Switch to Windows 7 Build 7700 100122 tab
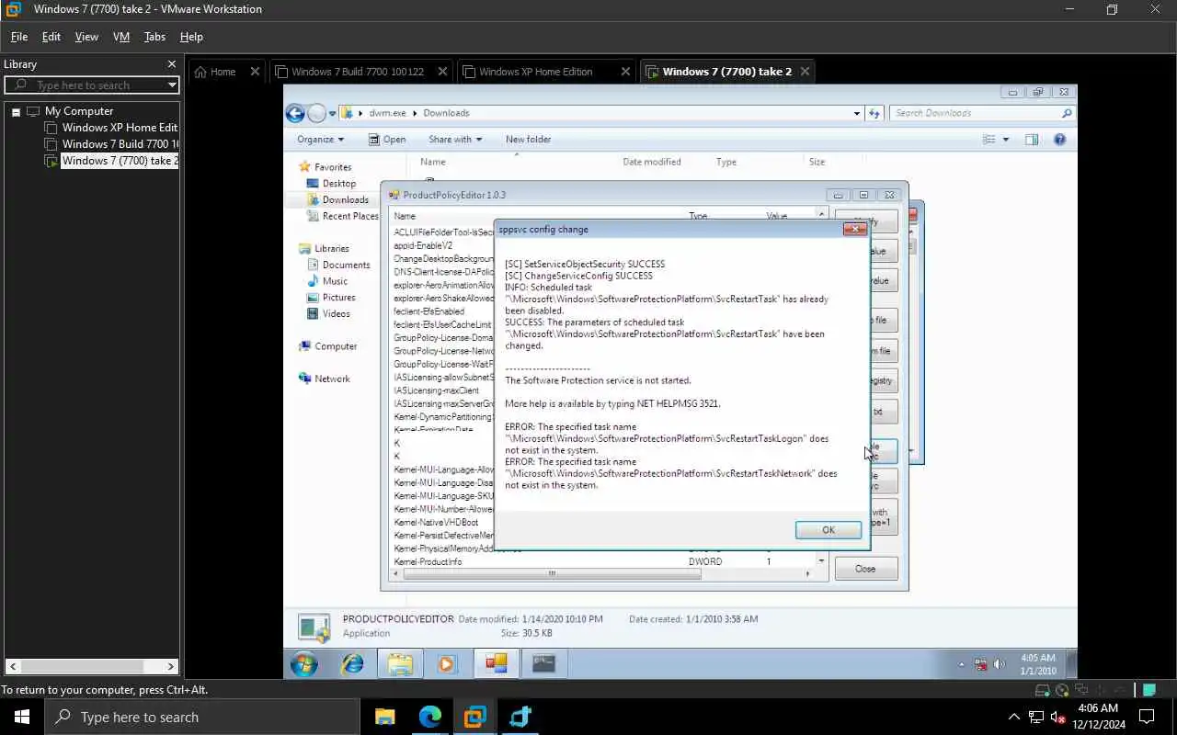The image size is (1177, 735). 358,72
